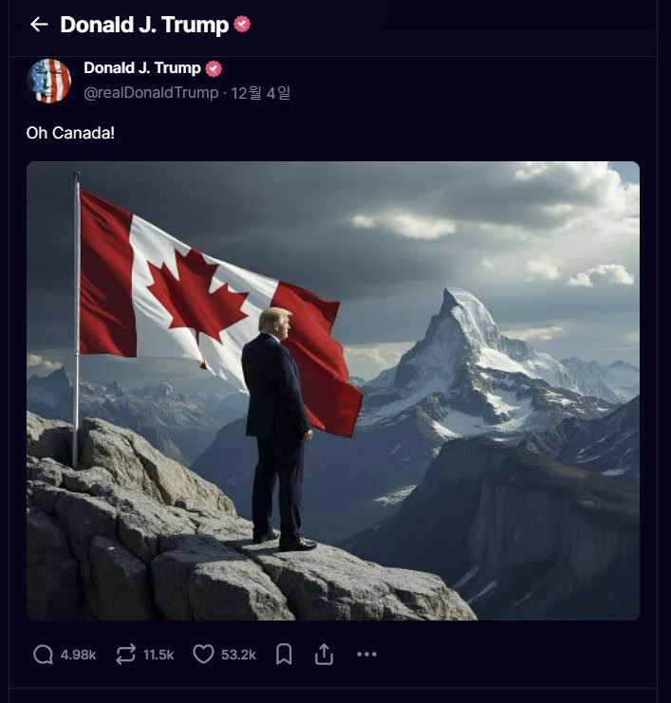Open the three-dot more options menu
Viewport: 671px width, 703px height.
(x=366, y=655)
